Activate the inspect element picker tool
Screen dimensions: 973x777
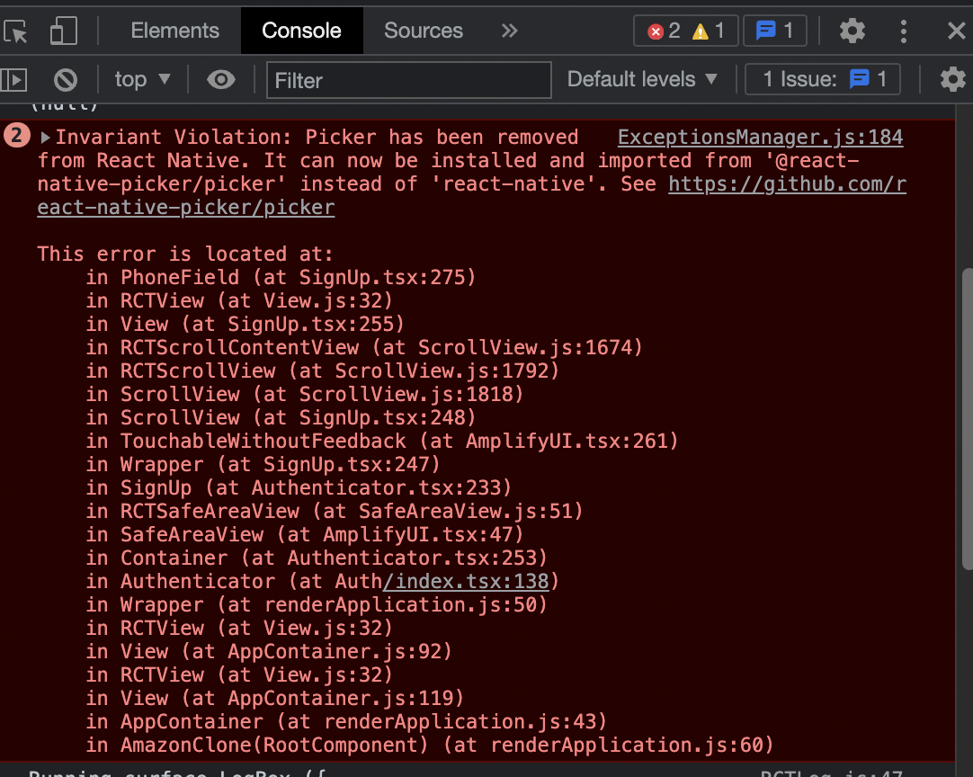click(x=15, y=31)
